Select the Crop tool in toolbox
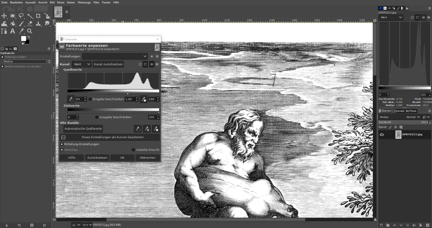The image size is (432, 228). (x=38, y=16)
